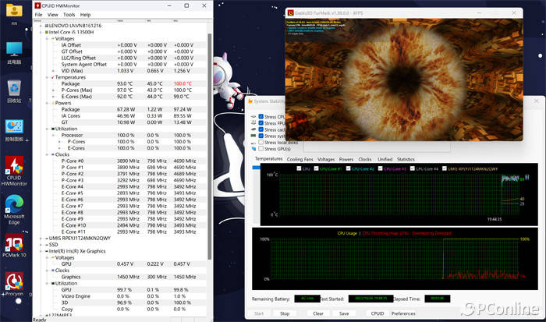Click the Clocks node icon under Intel Core
The image size is (546, 322).
[53, 154]
